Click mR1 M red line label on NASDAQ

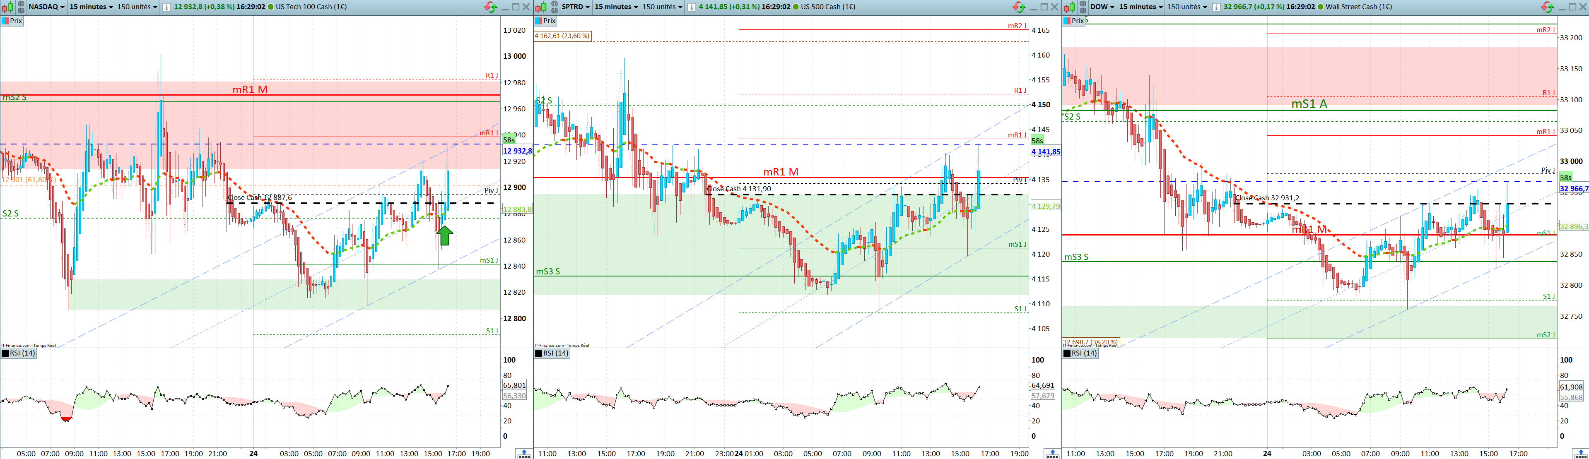(250, 89)
